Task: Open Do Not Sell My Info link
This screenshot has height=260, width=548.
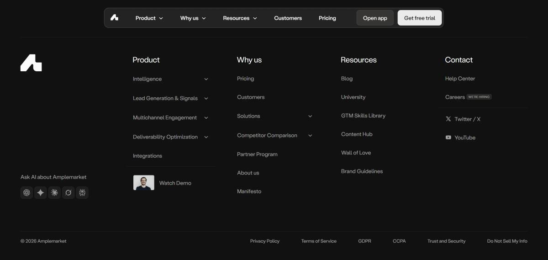Action: tap(507, 241)
